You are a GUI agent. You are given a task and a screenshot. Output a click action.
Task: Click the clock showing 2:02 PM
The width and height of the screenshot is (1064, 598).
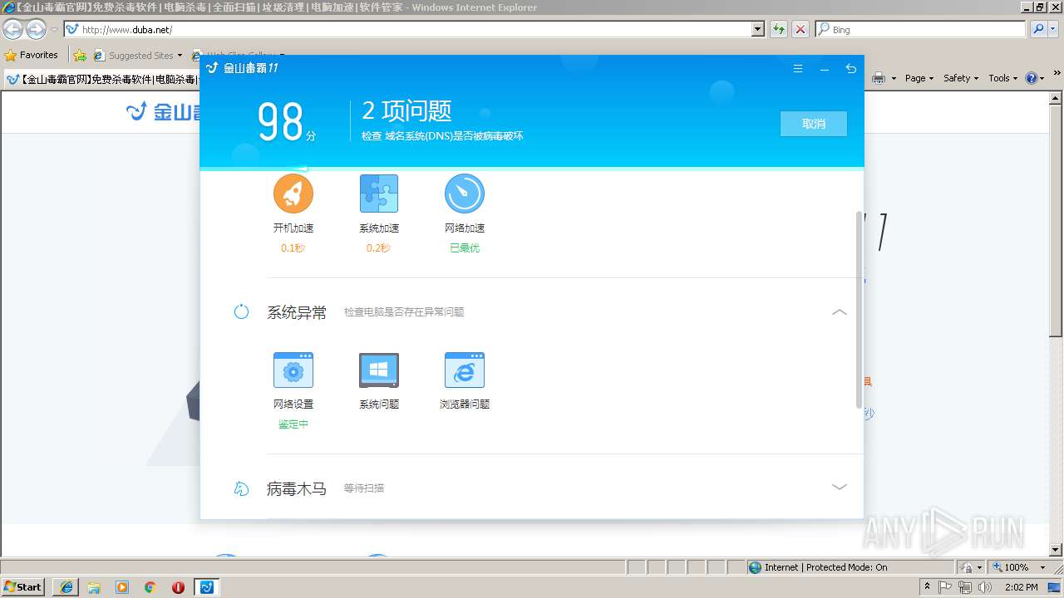pos(1021,587)
